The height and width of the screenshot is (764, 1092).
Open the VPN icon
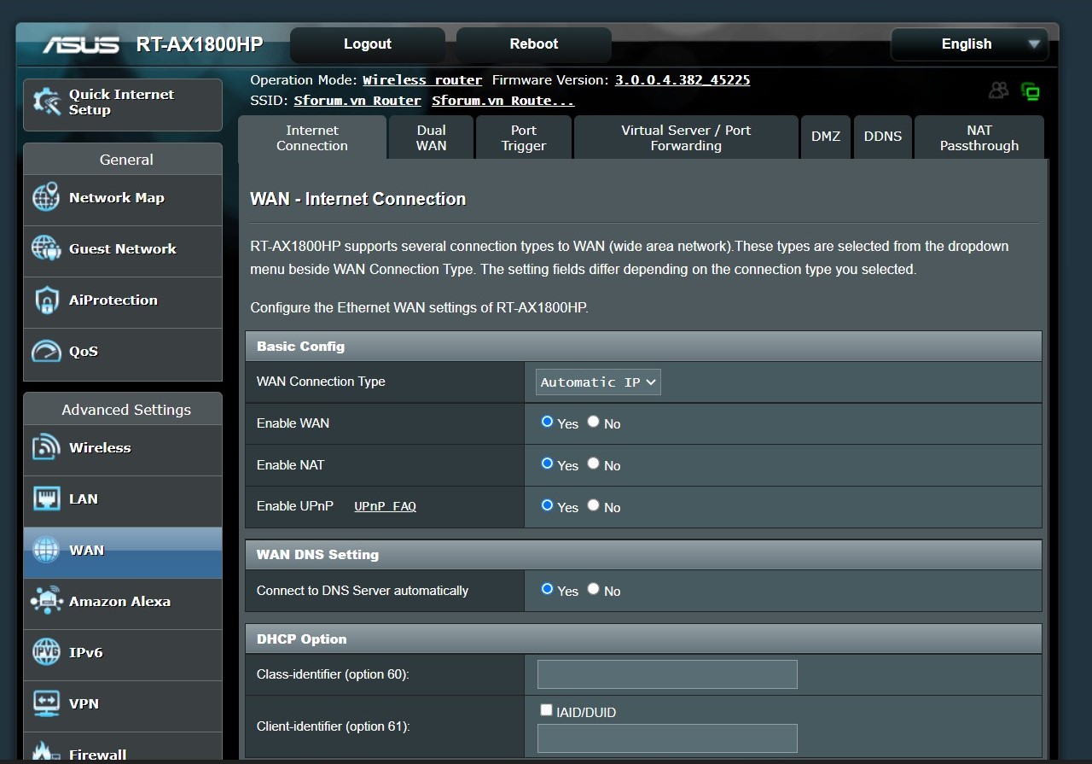coord(46,703)
